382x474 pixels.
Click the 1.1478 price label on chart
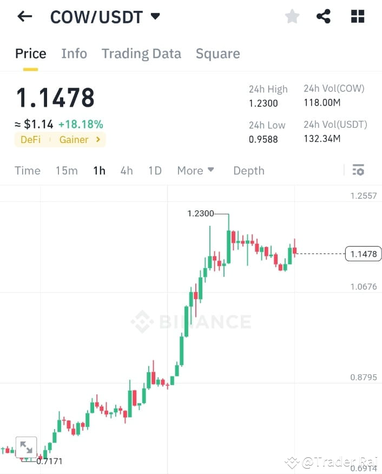363,254
